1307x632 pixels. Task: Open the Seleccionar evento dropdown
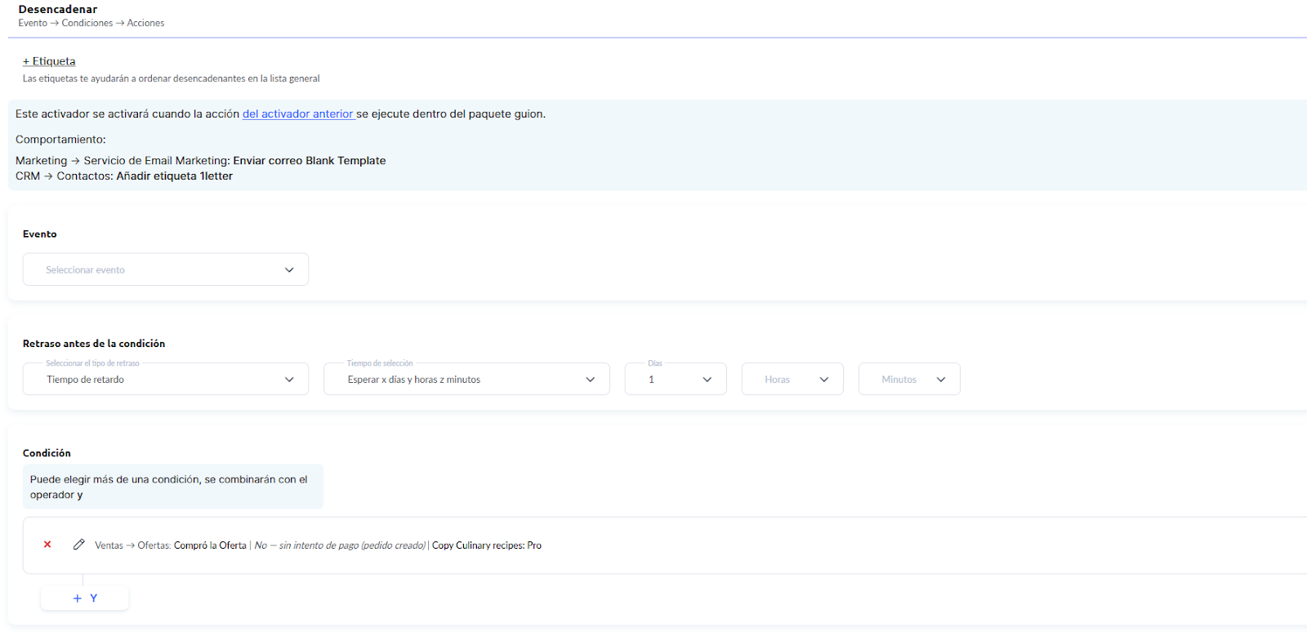coord(166,270)
